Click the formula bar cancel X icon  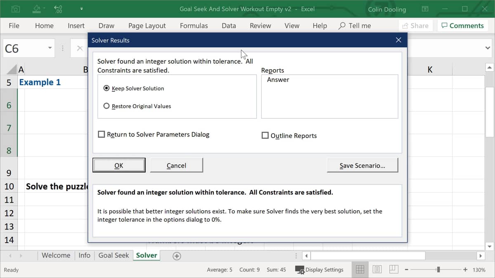[x=80, y=48]
